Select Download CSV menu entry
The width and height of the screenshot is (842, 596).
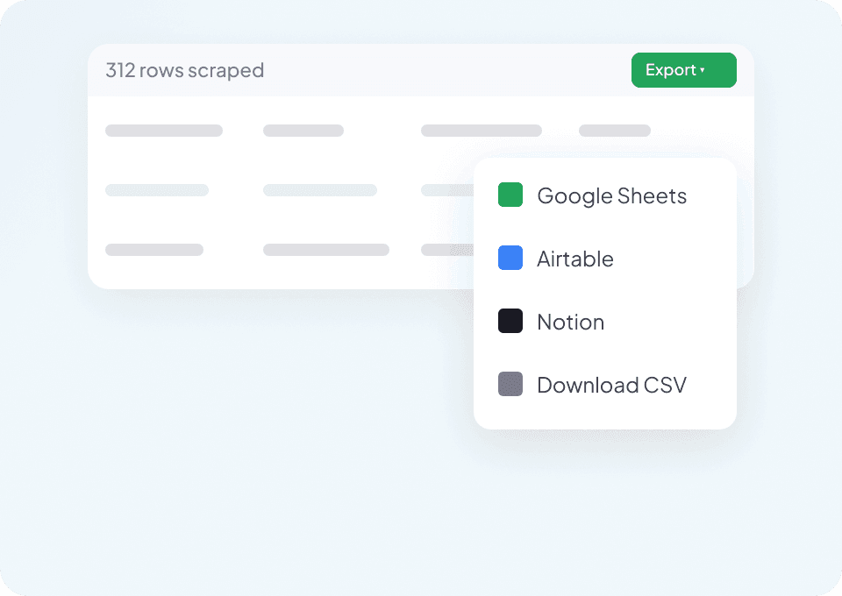click(605, 384)
